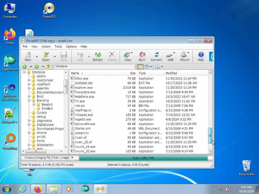Click the Windows Start button
This screenshot has height=194, width=259.
tap(7, 189)
